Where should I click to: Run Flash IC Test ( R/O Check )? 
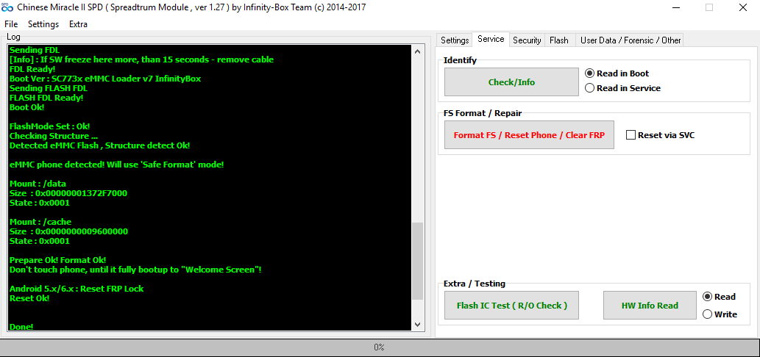tap(511, 306)
